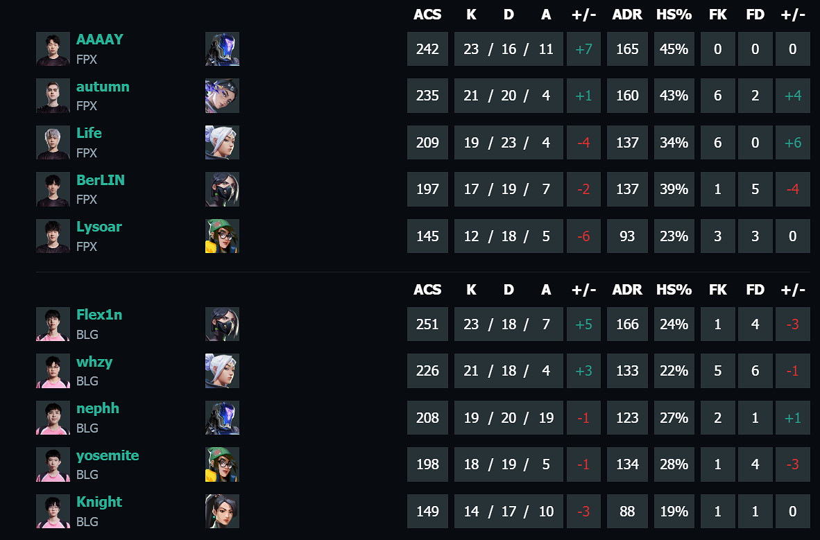Select autumn's +1 plus-minus stat cell
The width and height of the screenshot is (820, 540).
click(583, 96)
